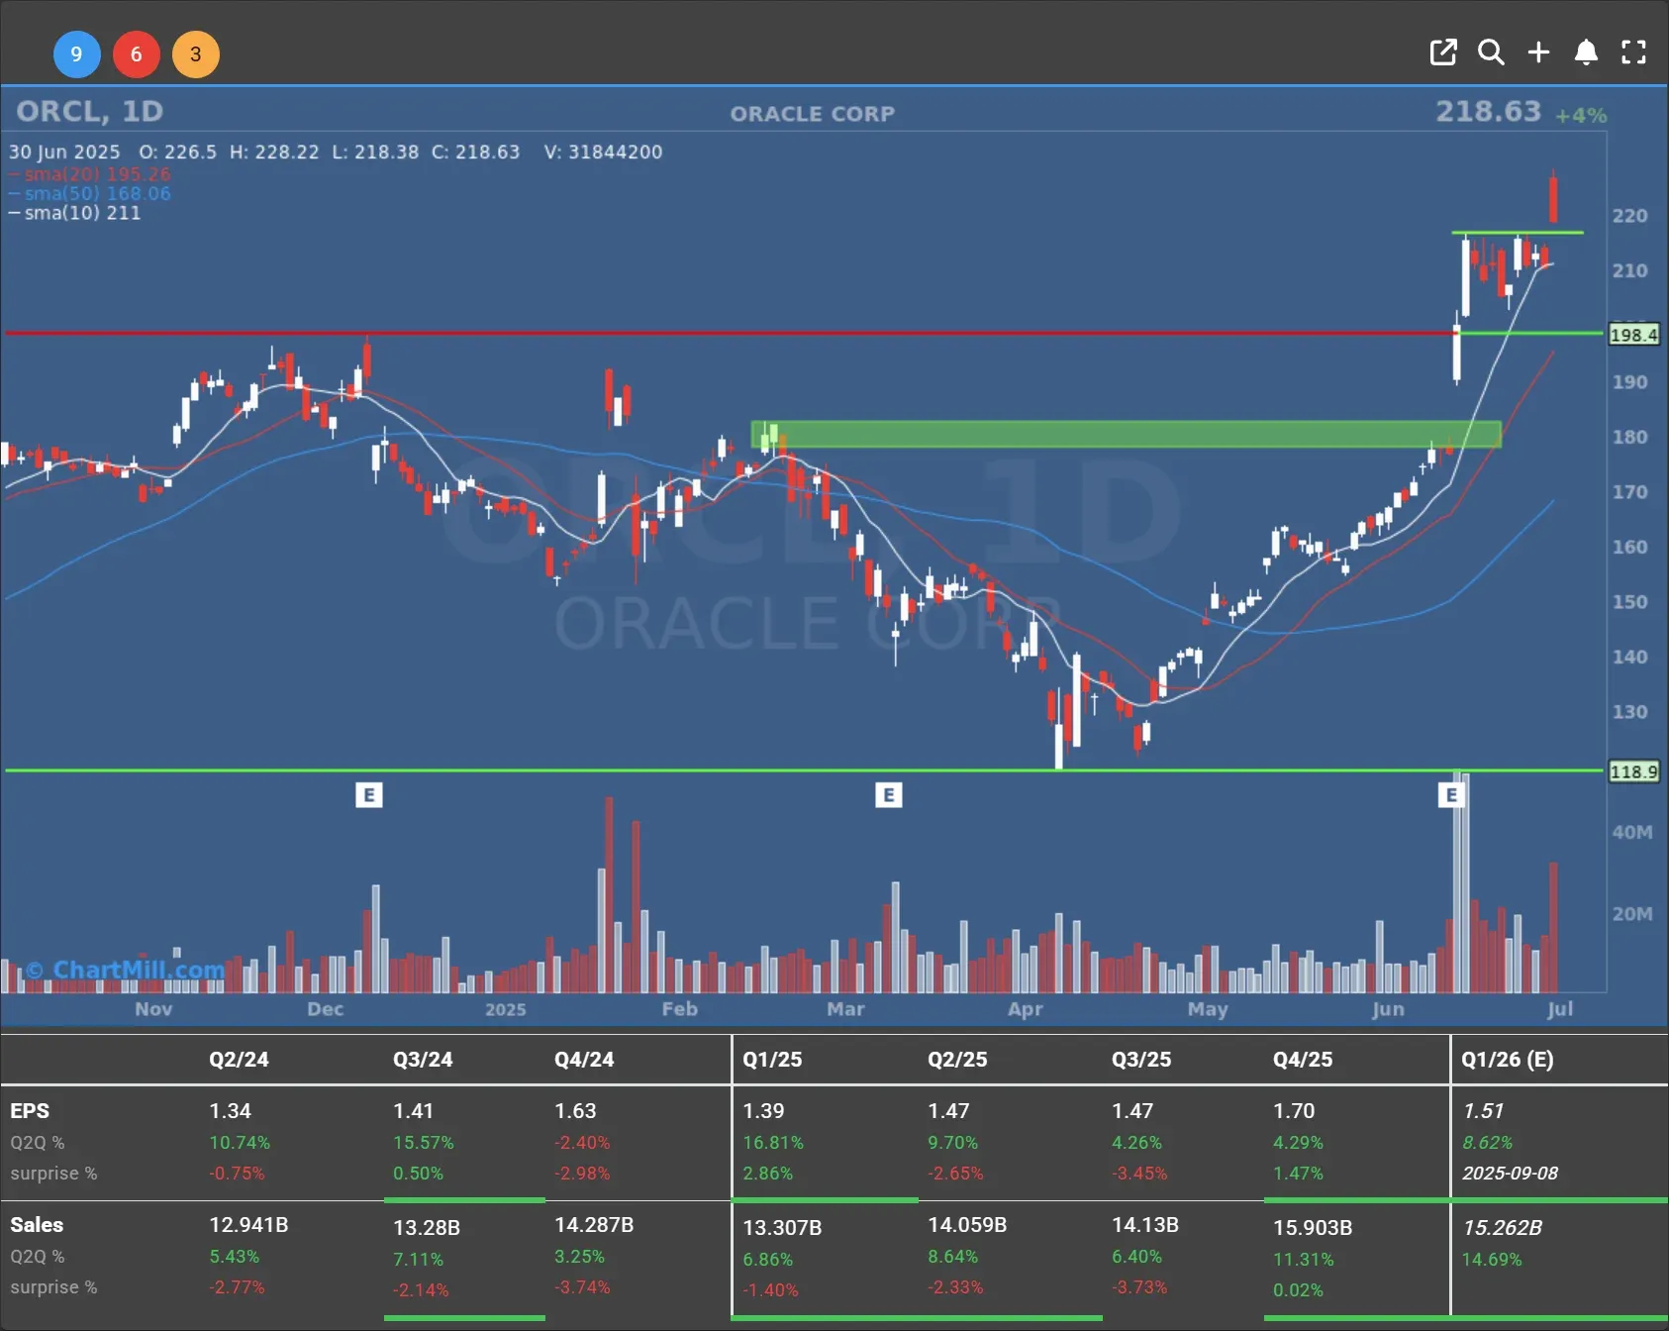The width and height of the screenshot is (1669, 1331).
Task: Open chart in new window icon
Action: click(x=1443, y=52)
